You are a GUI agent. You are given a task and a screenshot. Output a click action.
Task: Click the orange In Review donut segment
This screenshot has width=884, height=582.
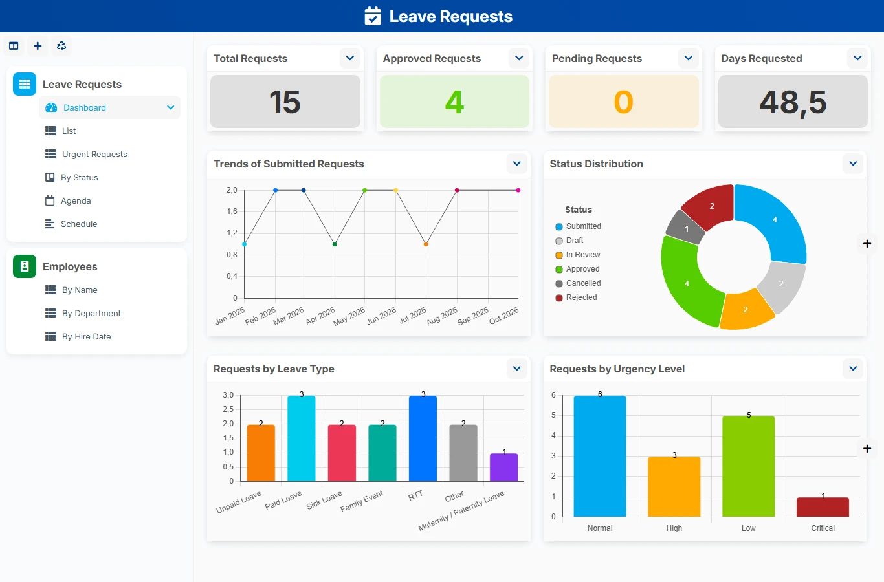click(746, 310)
